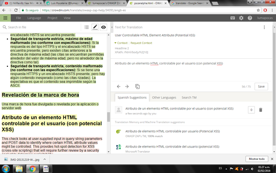The height and width of the screenshot is (173, 276).
Task: Open the Request Context link
Action: click(x=141, y=43)
